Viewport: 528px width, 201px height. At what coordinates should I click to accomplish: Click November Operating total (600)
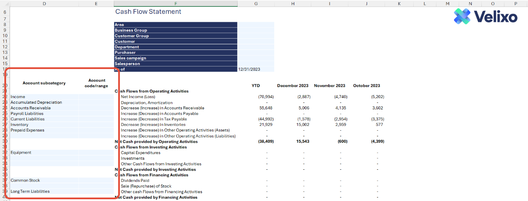341,142
